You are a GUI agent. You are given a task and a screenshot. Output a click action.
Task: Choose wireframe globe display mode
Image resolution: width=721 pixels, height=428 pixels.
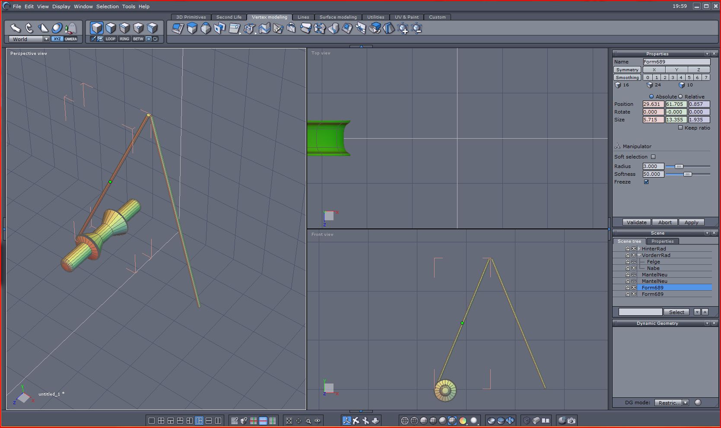pos(405,421)
